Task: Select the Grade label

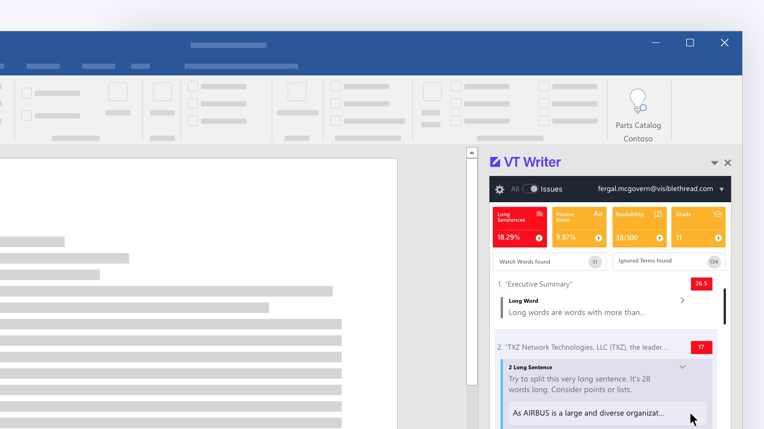Action: (x=683, y=214)
